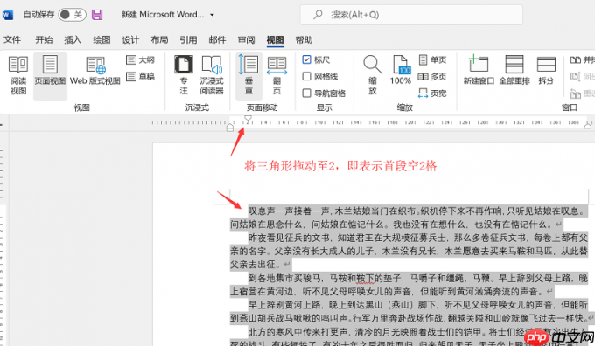Open the Help tab (帮助)
This screenshot has width=595, height=346.
(304, 40)
